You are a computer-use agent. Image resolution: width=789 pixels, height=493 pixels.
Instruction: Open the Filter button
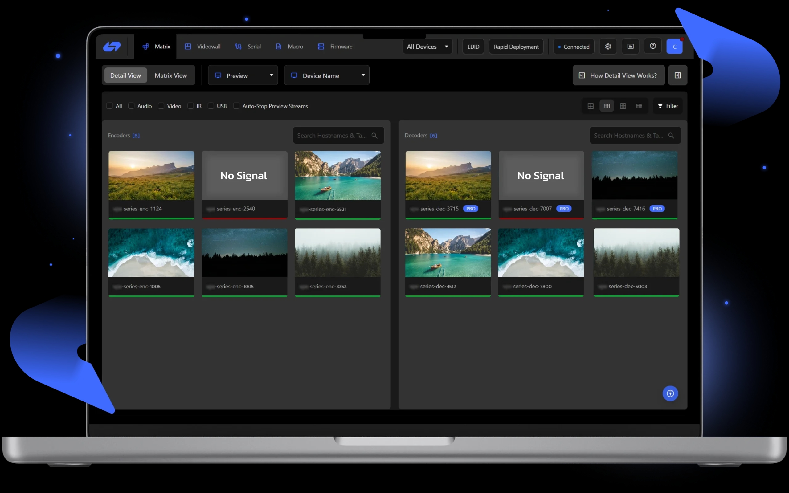pos(667,106)
